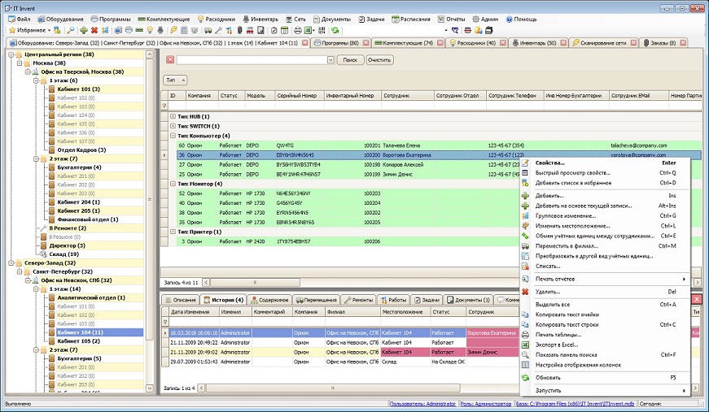709x412 pixels.
Task: Open the search field dropdown arrow
Action: click(330, 59)
